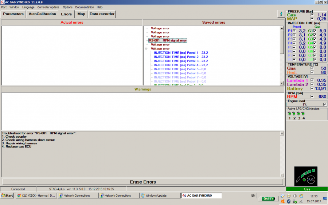
Task: Click the green connection icon beside the tabs
Action: pyautogui.click(x=280, y=14)
